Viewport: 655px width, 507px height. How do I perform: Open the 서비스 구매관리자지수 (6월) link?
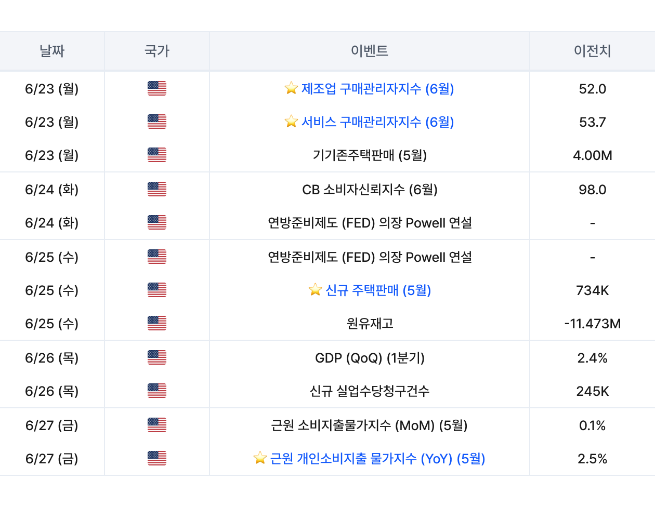(377, 122)
